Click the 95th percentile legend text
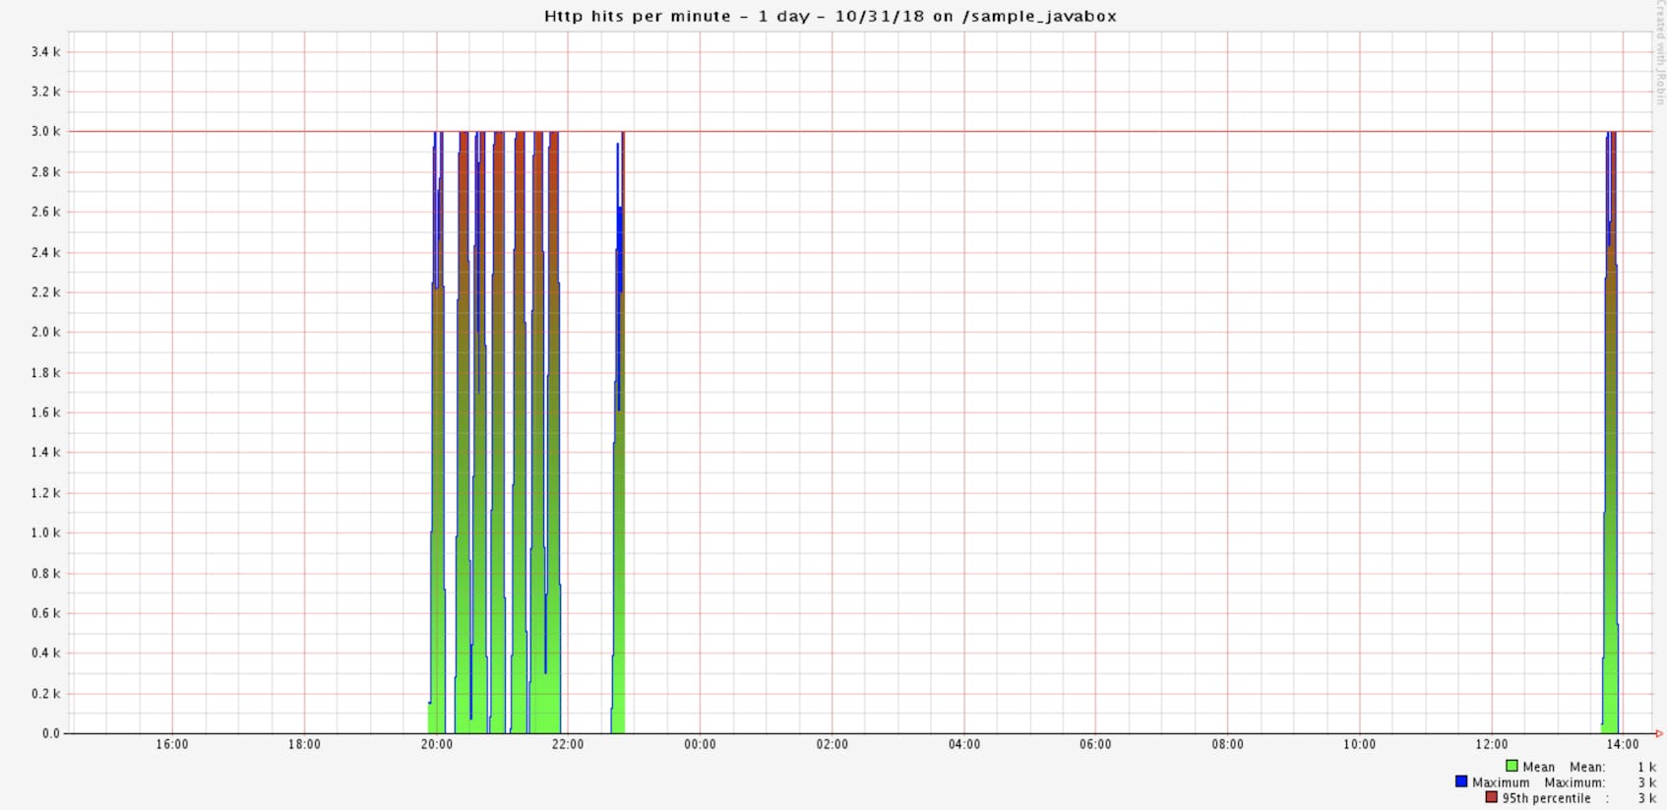This screenshot has width=1667, height=810. (1546, 798)
